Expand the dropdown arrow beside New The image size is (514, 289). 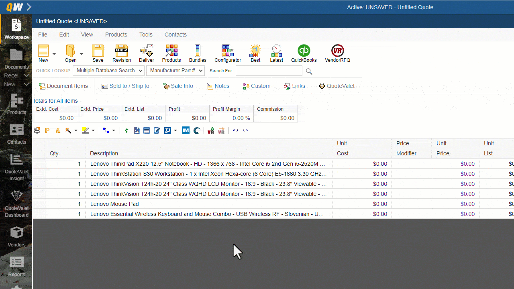(53, 53)
